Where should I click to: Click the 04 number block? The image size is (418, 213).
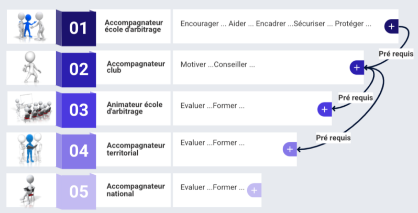click(x=79, y=151)
